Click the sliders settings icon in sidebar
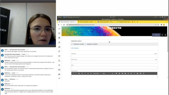Viewport: 169px width, 95px height. pos(59,65)
